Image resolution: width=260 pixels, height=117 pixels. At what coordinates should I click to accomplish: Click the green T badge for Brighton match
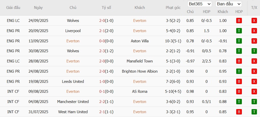[x=239, y=71]
